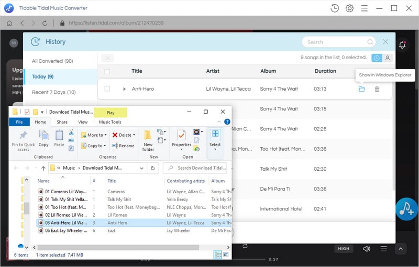Click the Pin to Quick access icon
The width and height of the screenshot is (419, 267).
[x=23, y=139]
